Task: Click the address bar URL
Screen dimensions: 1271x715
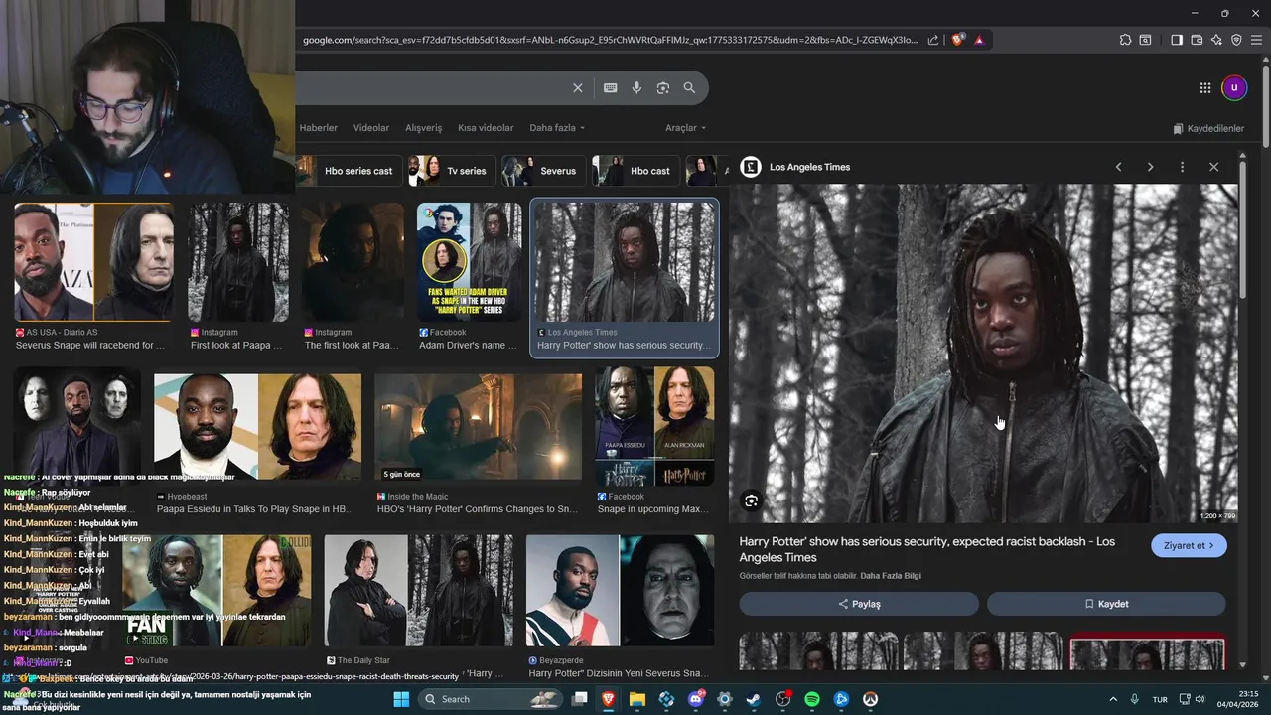Action: pyautogui.click(x=610, y=40)
